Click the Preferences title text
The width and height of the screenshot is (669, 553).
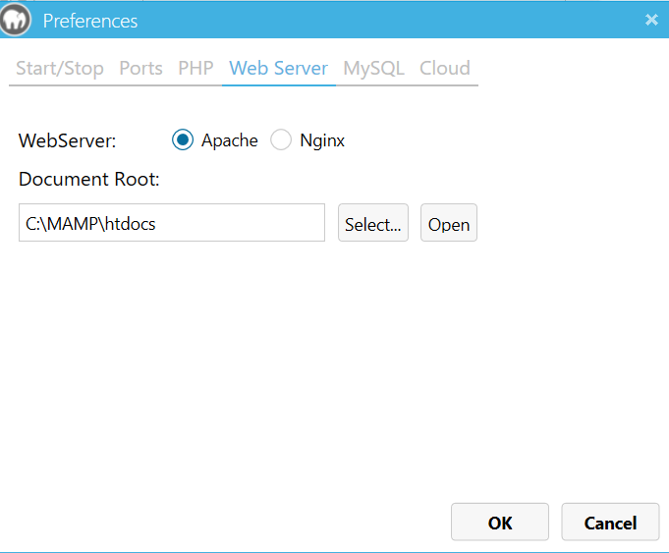click(90, 21)
